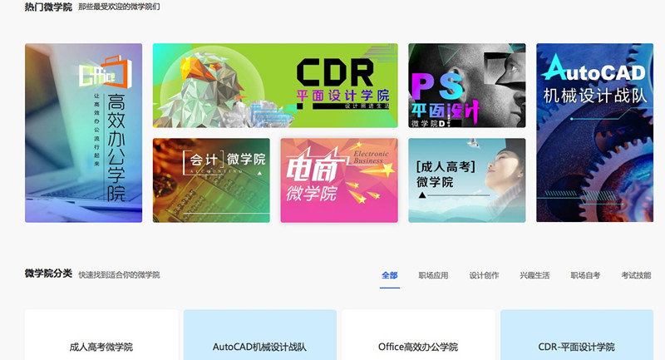Open the Office 高效办公学院 banner
This screenshot has height=360, width=665.
click(84, 133)
